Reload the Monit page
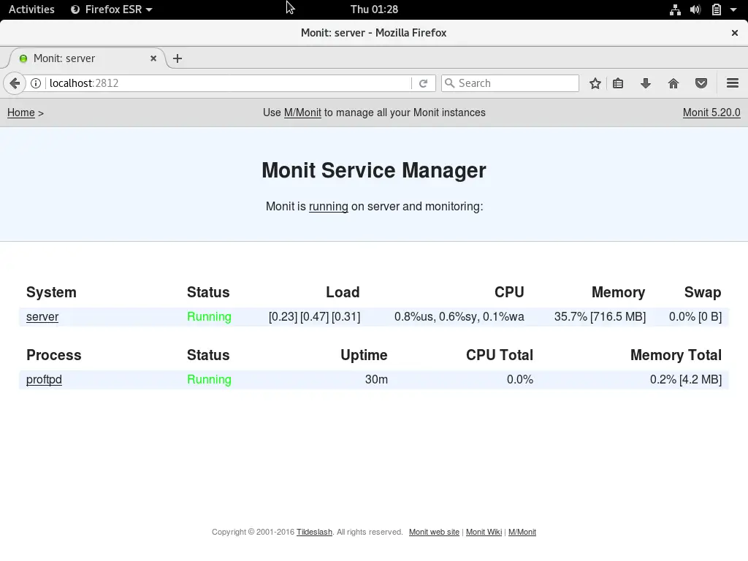 coord(424,83)
